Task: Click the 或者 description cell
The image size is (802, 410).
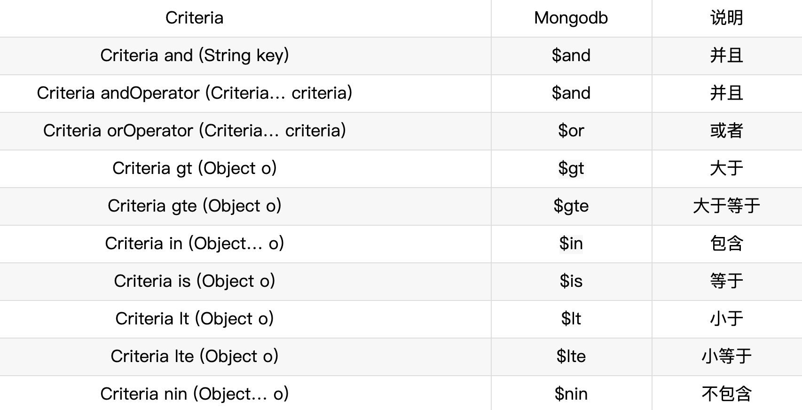Action: tap(727, 131)
